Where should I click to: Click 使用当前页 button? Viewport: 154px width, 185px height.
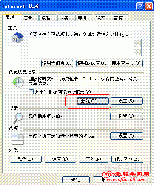click(57, 63)
